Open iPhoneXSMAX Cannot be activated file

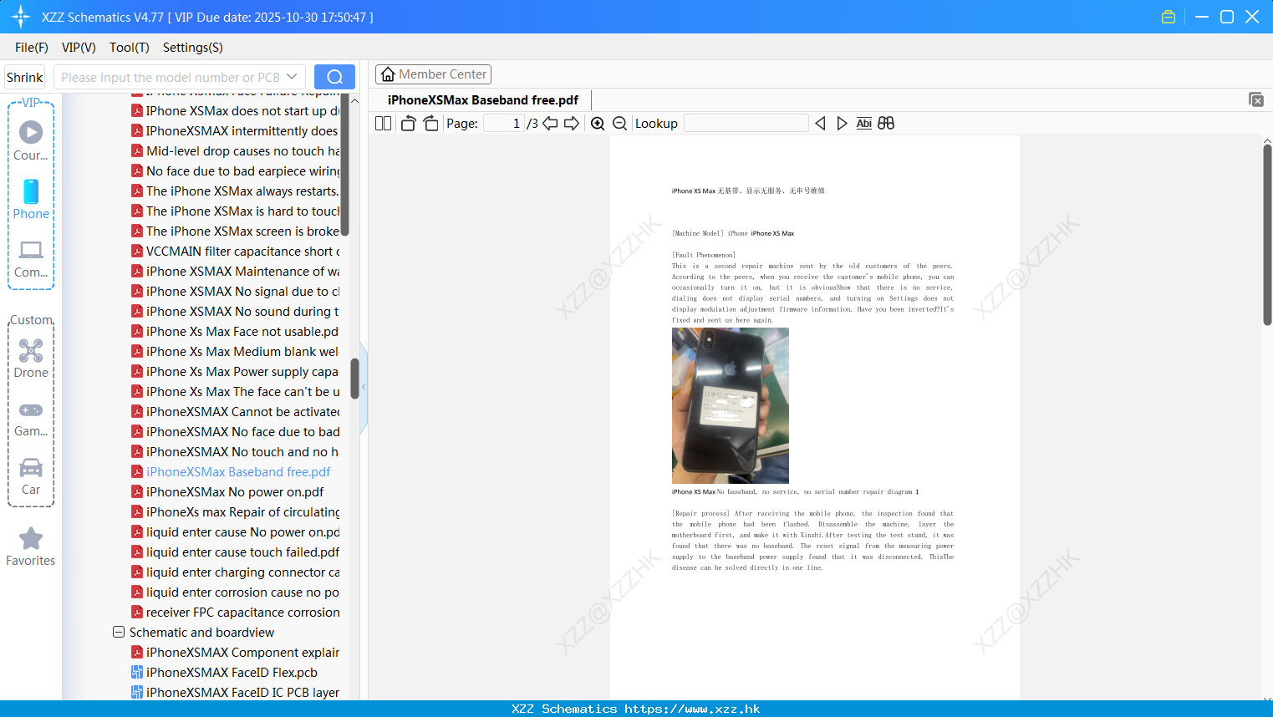235,412
